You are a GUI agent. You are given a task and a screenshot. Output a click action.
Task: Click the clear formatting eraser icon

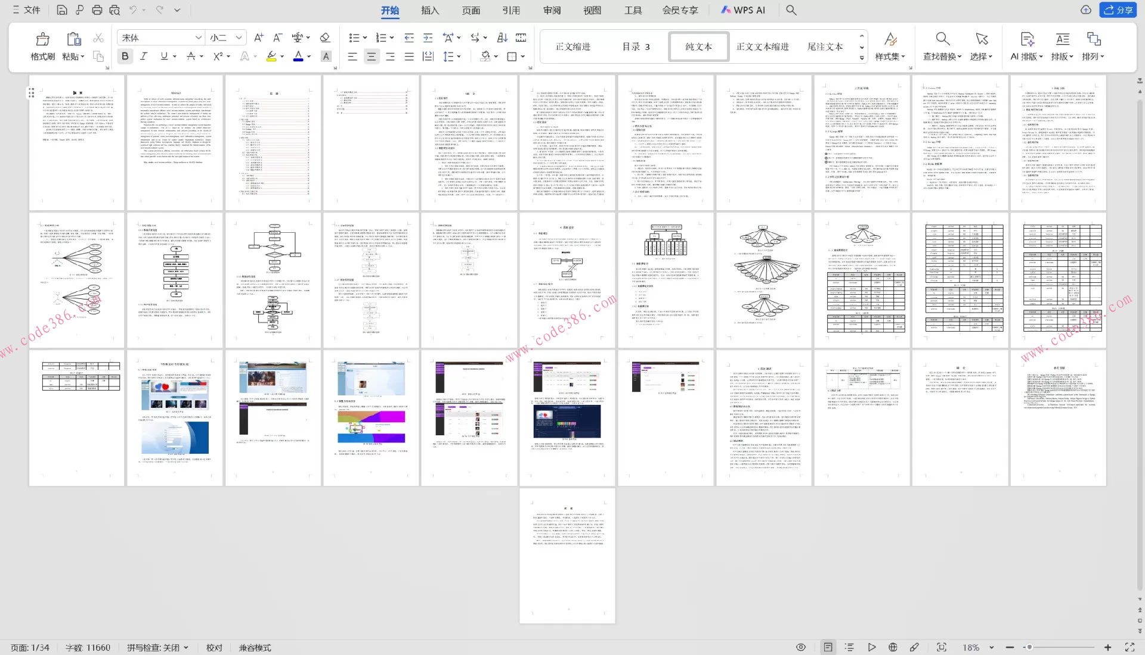(x=325, y=38)
